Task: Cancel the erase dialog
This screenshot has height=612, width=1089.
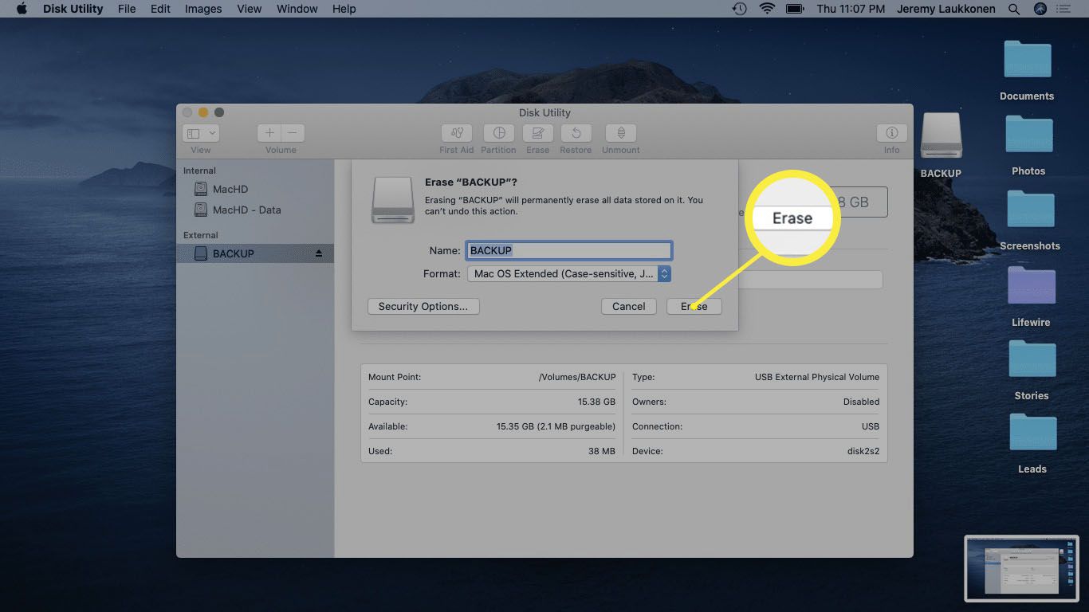Action: tap(628, 306)
